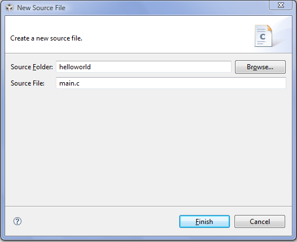Place cursor on the main.c text
297x242 pixels.
coord(69,83)
